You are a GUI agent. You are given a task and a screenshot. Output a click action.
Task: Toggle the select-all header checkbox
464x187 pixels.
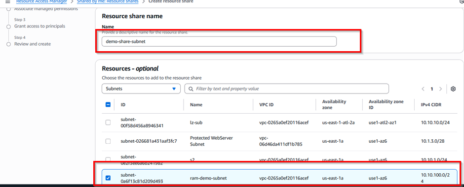coord(108,104)
